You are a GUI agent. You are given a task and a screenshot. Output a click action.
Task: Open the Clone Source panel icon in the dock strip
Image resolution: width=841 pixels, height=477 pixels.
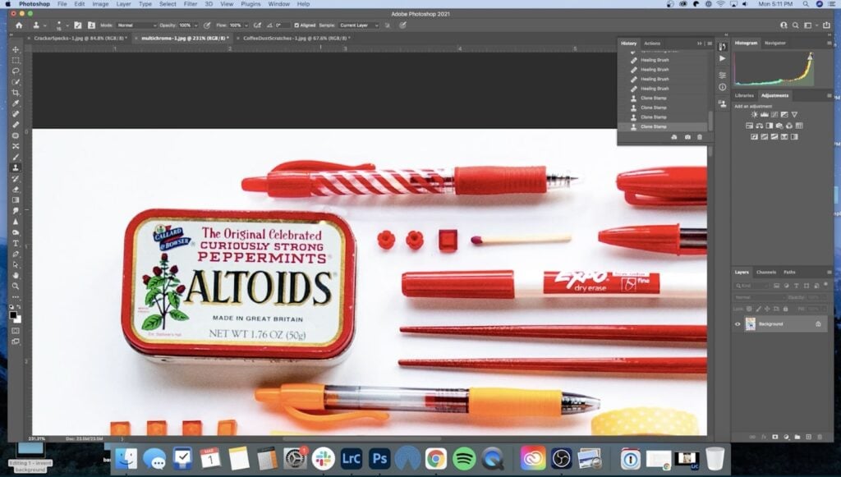click(x=723, y=104)
